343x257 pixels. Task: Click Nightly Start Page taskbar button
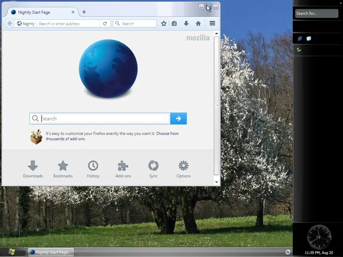51,252
